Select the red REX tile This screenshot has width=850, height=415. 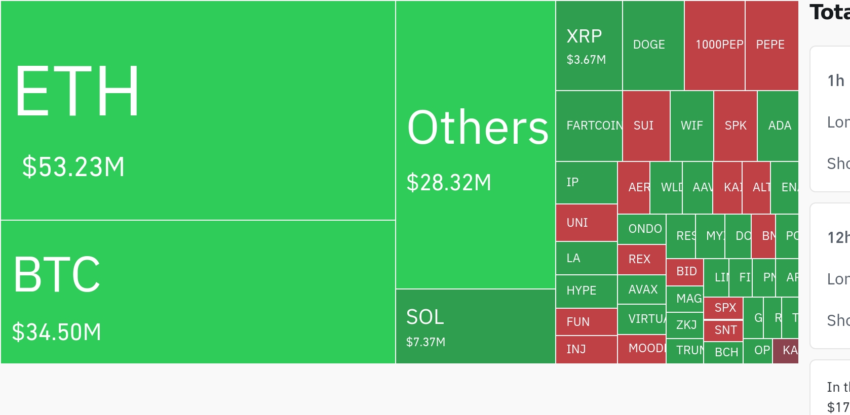tap(642, 260)
